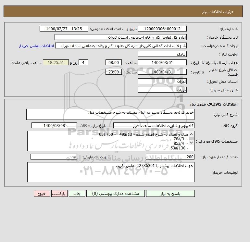Screen dimensions: 250x242
Task: Click scroll up arrow in specifications box
Action: [x=191, y=134]
